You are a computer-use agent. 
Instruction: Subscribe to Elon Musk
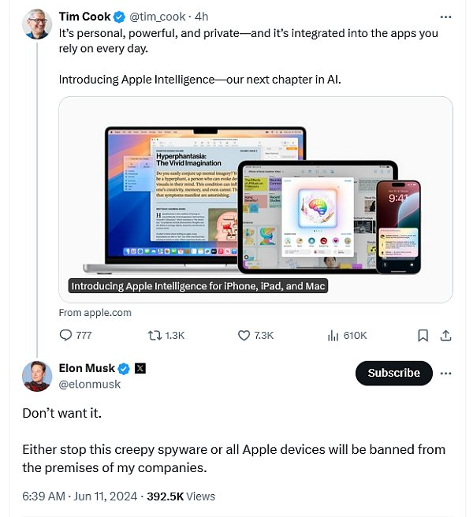point(394,373)
